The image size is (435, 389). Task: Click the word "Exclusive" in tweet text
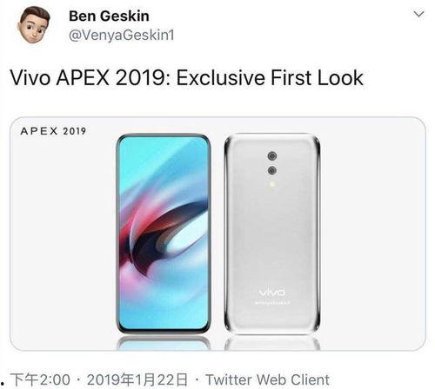[220, 77]
